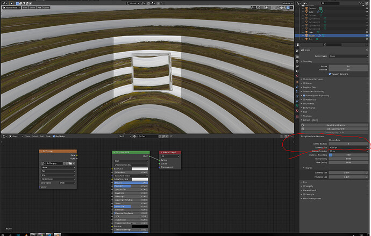Open the Render properties tab icon
371x236 pixels.
click(x=297, y=57)
